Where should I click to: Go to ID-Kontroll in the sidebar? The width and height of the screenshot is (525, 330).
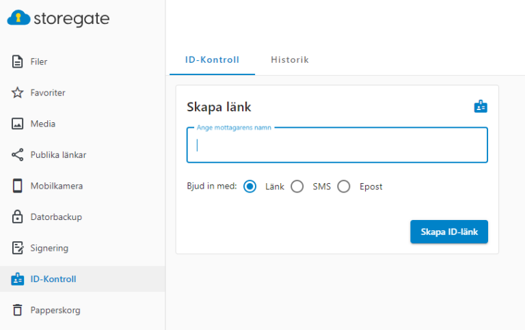coord(53,279)
